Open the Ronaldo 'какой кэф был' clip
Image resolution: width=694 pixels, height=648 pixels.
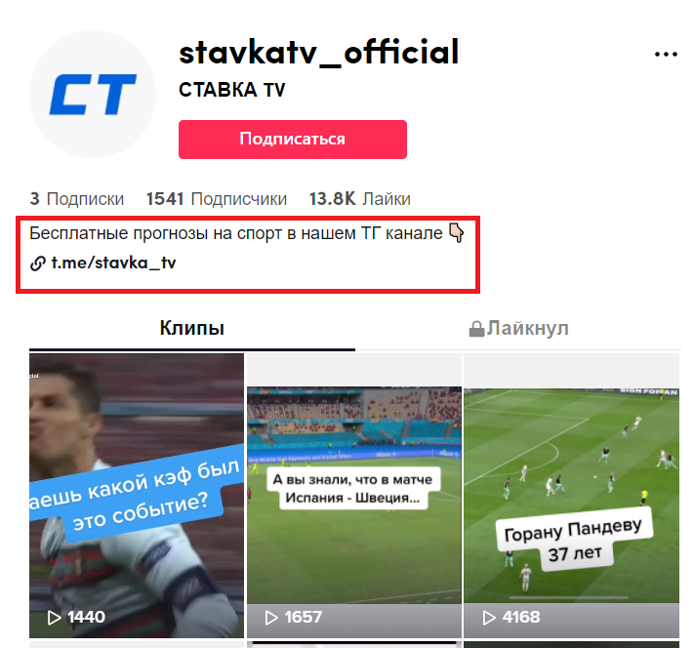click(x=137, y=496)
